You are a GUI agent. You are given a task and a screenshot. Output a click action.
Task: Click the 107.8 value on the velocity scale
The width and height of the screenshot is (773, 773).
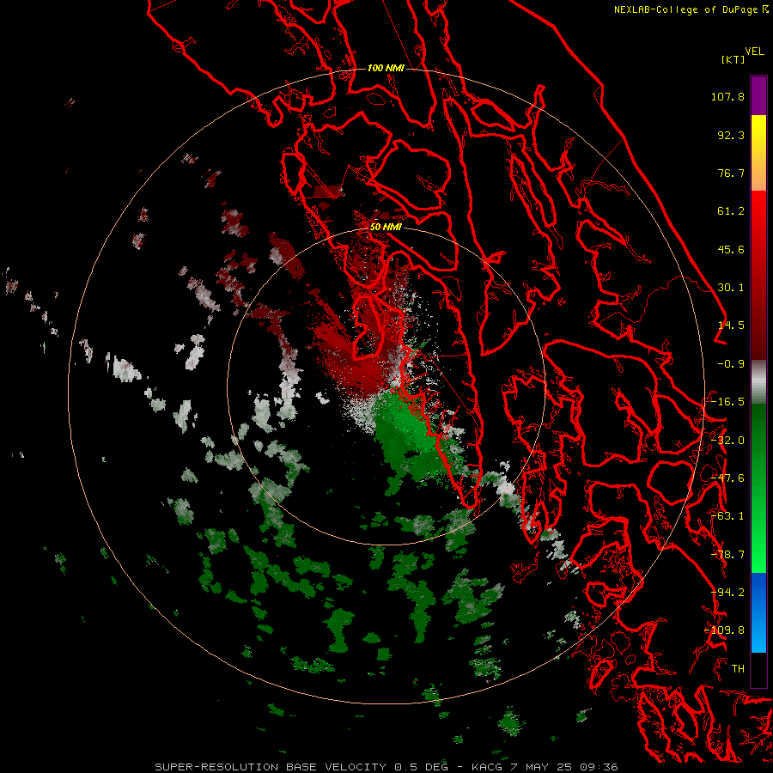coord(727,96)
